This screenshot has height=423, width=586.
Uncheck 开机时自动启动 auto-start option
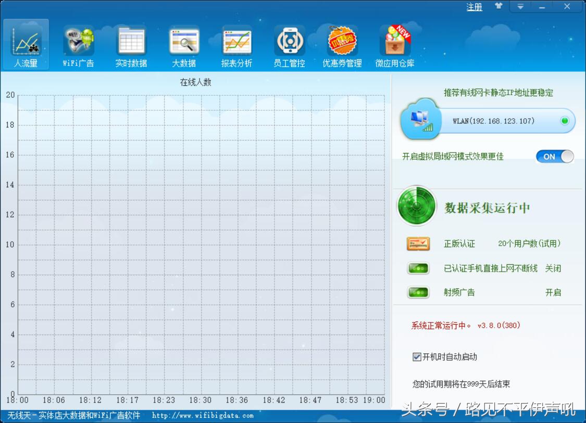click(416, 356)
